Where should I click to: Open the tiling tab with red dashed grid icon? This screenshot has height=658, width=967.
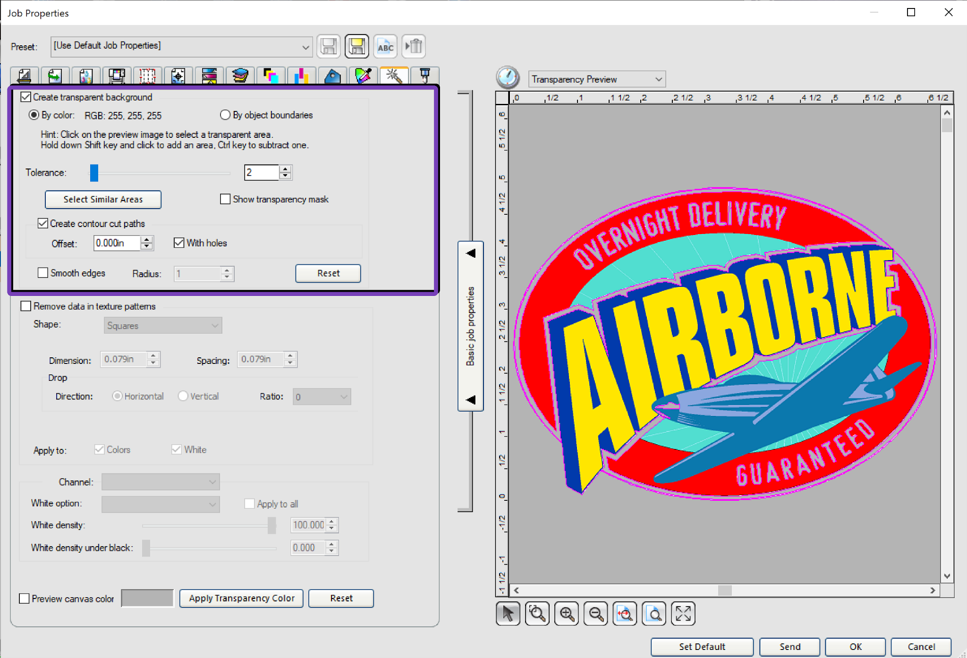(147, 76)
